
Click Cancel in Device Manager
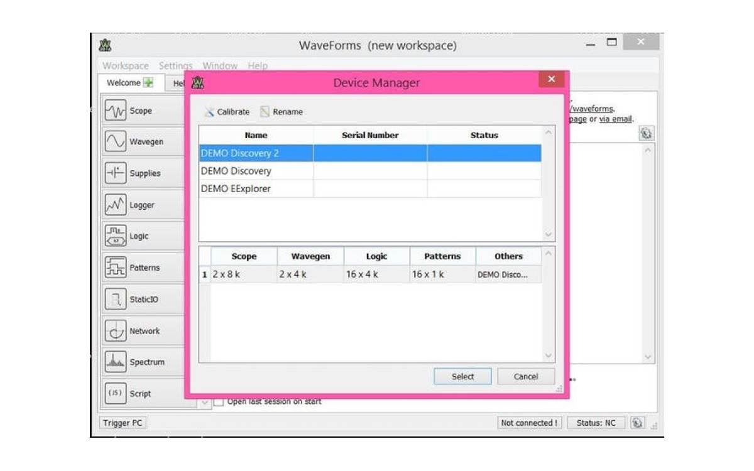pyautogui.click(x=526, y=376)
